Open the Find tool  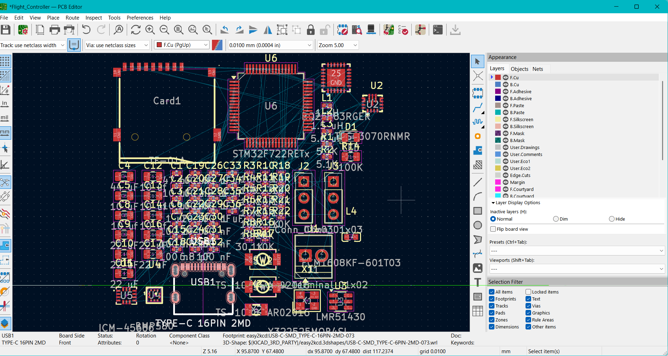pyautogui.click(x=118, y=30)
